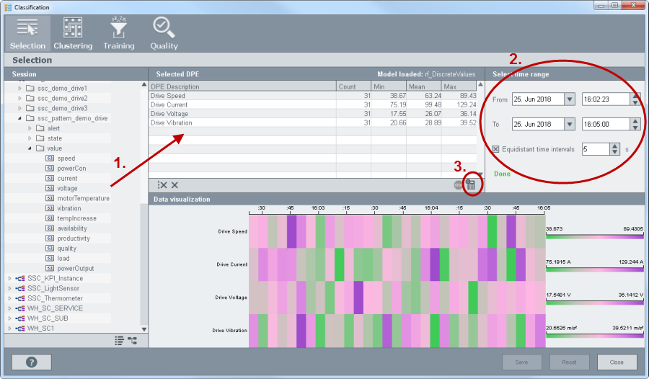The width and height of the screenshot is (649, 379).
Task: Click the Drive Speed color gradient bar
Action: 594,236
